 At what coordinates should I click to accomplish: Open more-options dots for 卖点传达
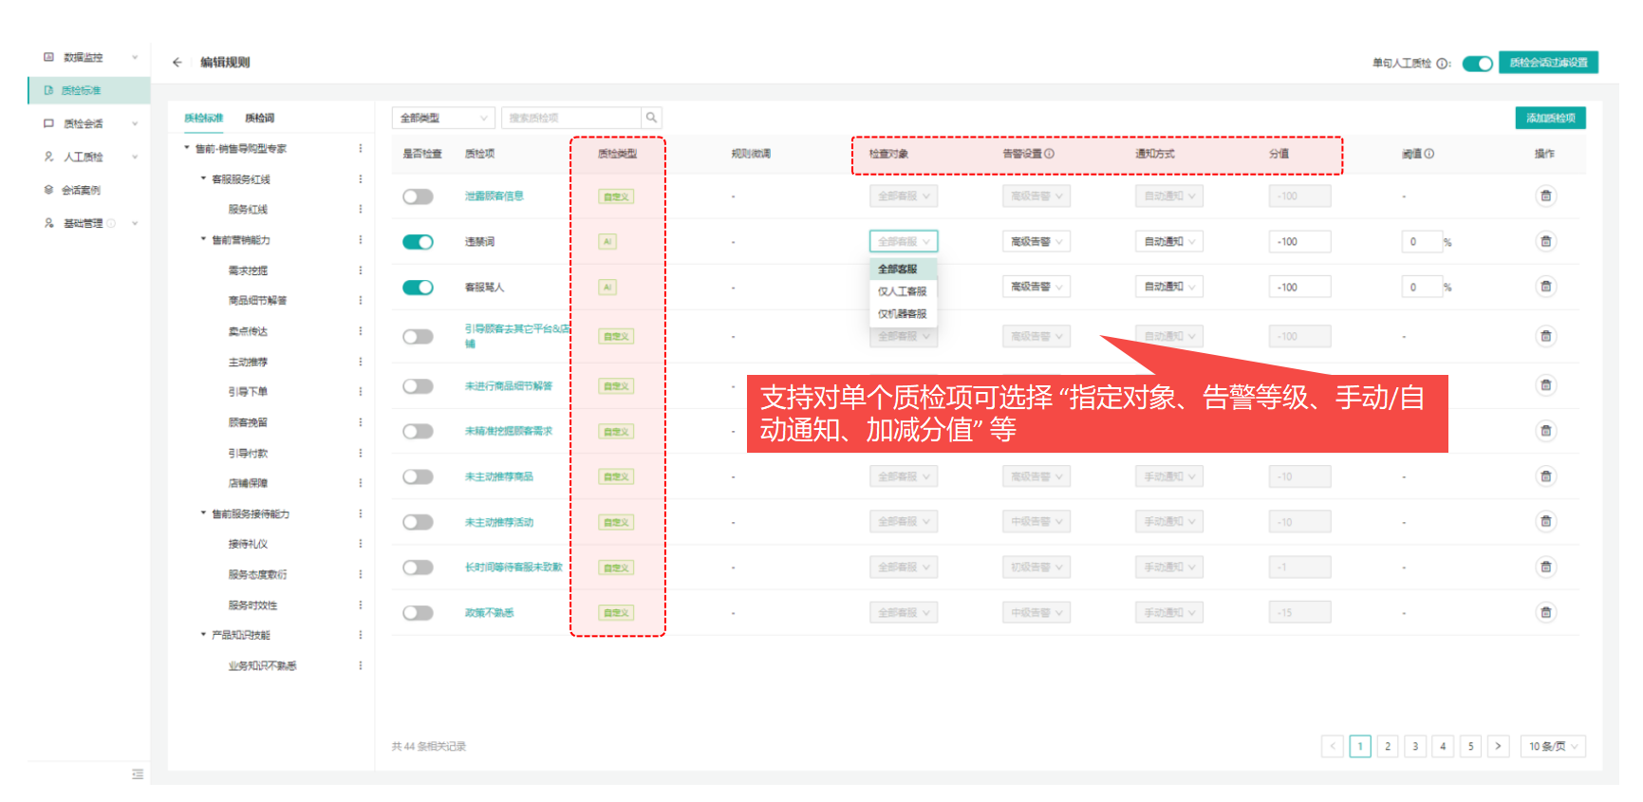pos(361,331)
